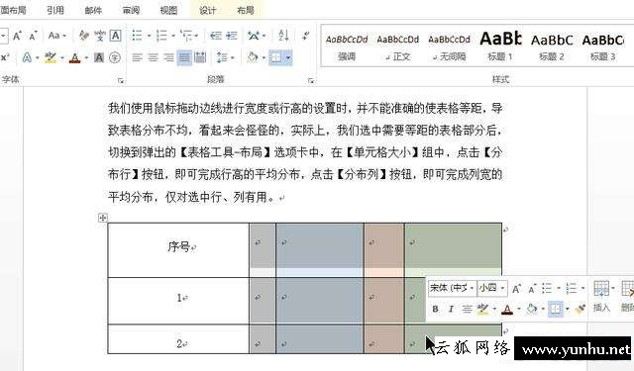Screen dimensions: 634x371
Task: Apply the 标题 1 style
Action: 500,47
